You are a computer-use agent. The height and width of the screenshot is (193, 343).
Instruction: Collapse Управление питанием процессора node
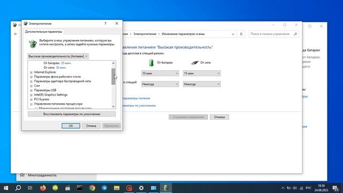[31, 104]
